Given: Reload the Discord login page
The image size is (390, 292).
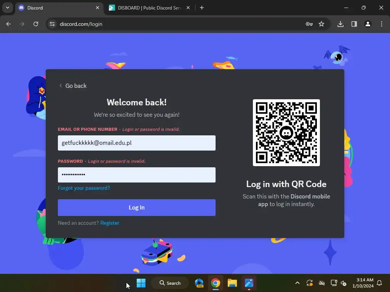Looking at the screenshot, I should click(x=36, y=24).
